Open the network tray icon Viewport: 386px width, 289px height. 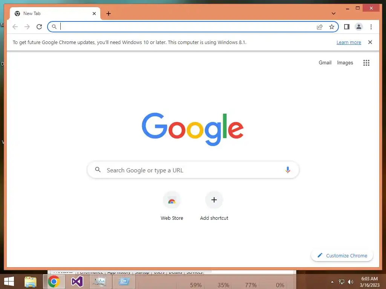342,282
